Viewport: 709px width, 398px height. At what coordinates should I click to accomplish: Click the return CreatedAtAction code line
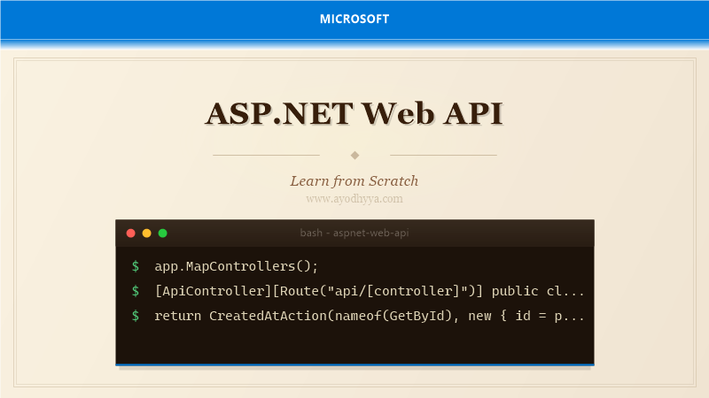click(370, 316)
